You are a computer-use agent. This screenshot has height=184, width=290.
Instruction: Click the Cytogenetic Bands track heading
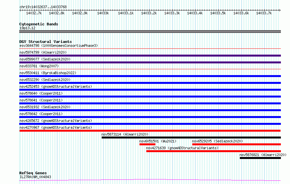click(39, 24)
